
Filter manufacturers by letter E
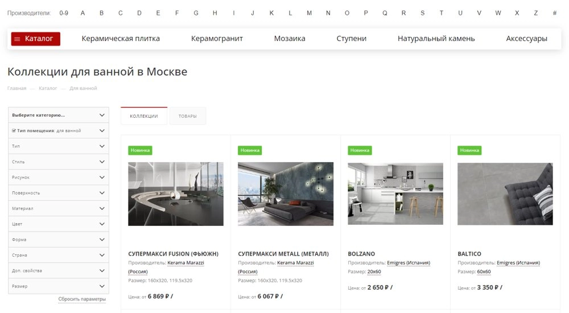[x=158, y=13]
